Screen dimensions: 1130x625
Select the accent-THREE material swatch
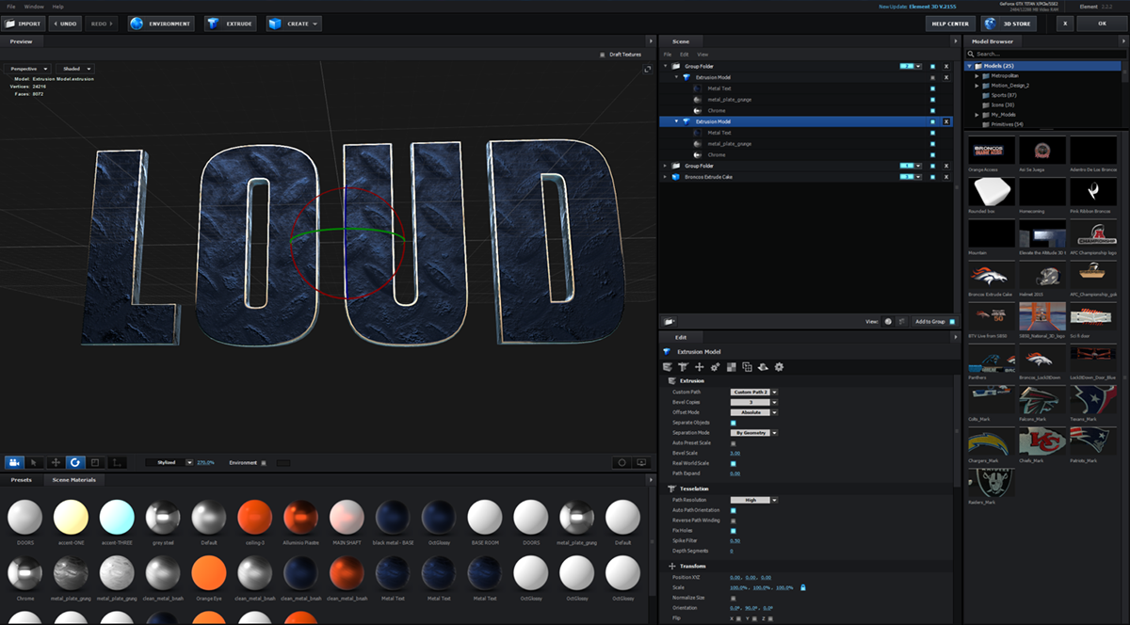tap(117, 517)
